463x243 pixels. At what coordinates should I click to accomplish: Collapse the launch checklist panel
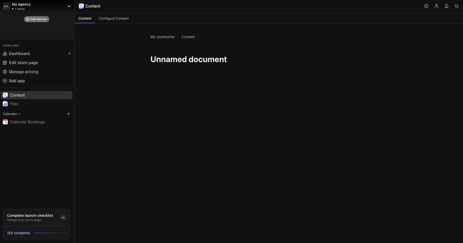(x=63, y=218)
